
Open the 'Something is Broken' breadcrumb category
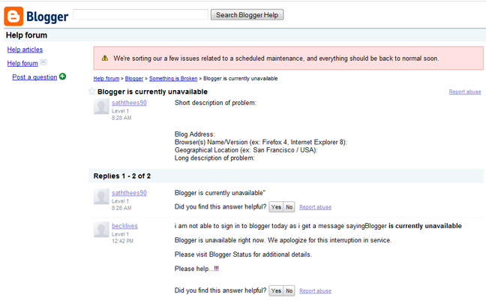[x=172, y=78]
